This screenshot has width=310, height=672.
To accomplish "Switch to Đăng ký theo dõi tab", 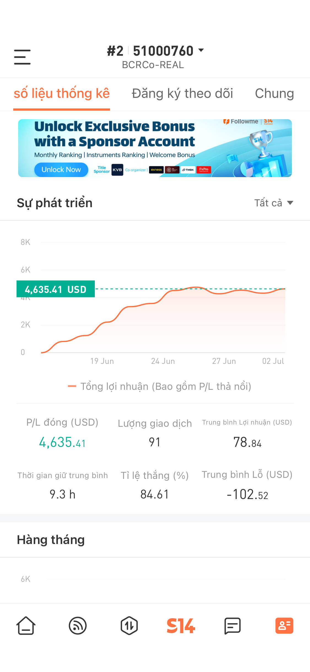I will click(x=182, y=93).
